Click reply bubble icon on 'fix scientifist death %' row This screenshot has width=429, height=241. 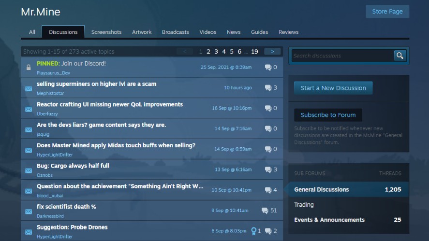[265, 211]
